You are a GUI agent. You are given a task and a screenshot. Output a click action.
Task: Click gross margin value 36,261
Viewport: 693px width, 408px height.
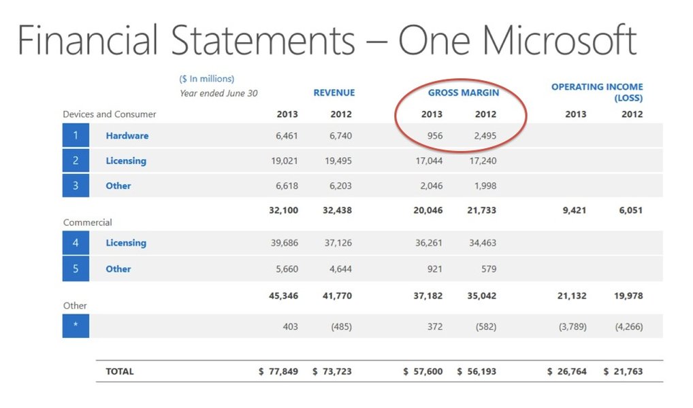429,243
